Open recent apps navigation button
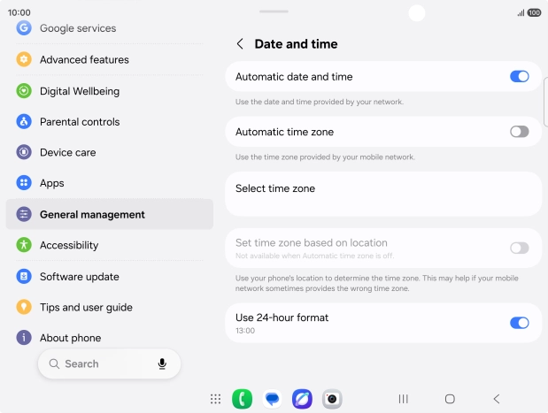The image size is (548, 413). pyautogui.click(x=403, y=399)
